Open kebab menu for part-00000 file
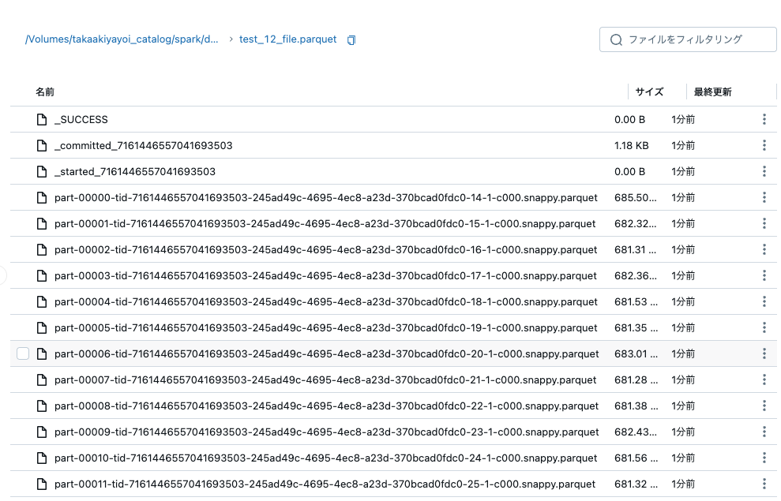Image resolution: width=781 pixels, height=501 pixels. tap(764, 197)
